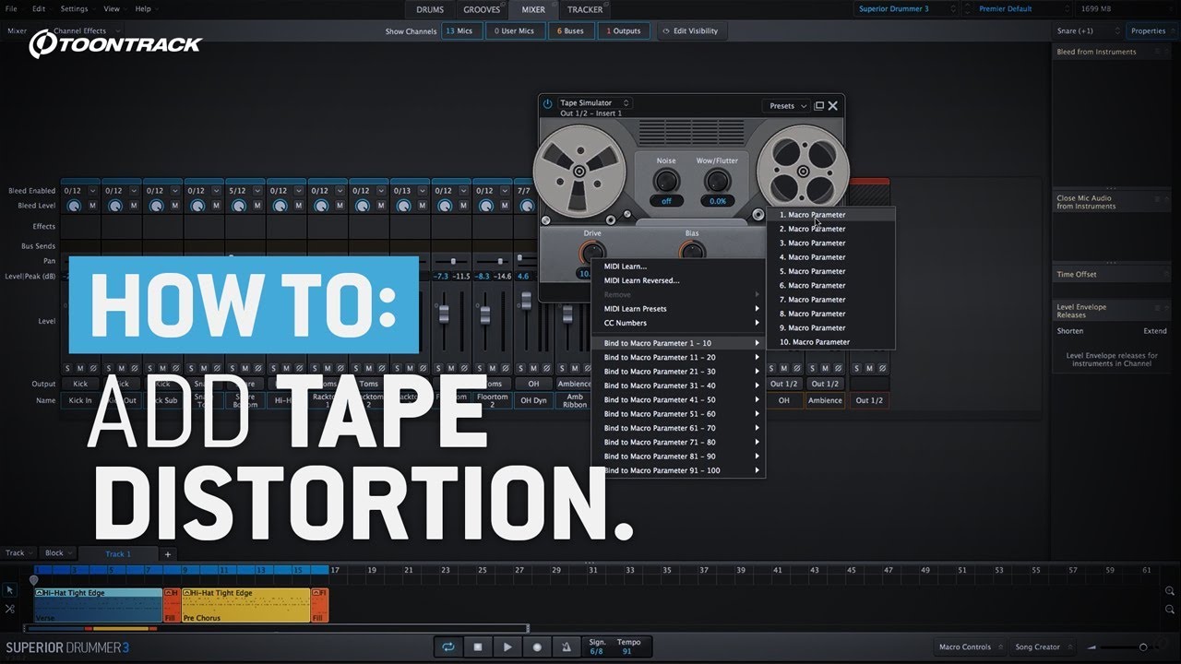The image size is (1181, 664).
Task: Click the time signature value 6/8
Action: coord(597,652)
